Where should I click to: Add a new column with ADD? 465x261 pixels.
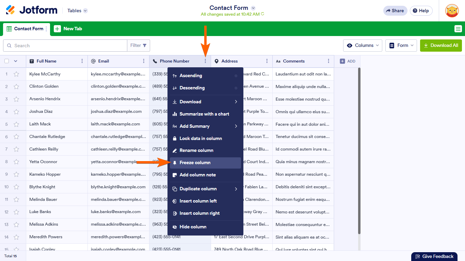pos(347,61)
